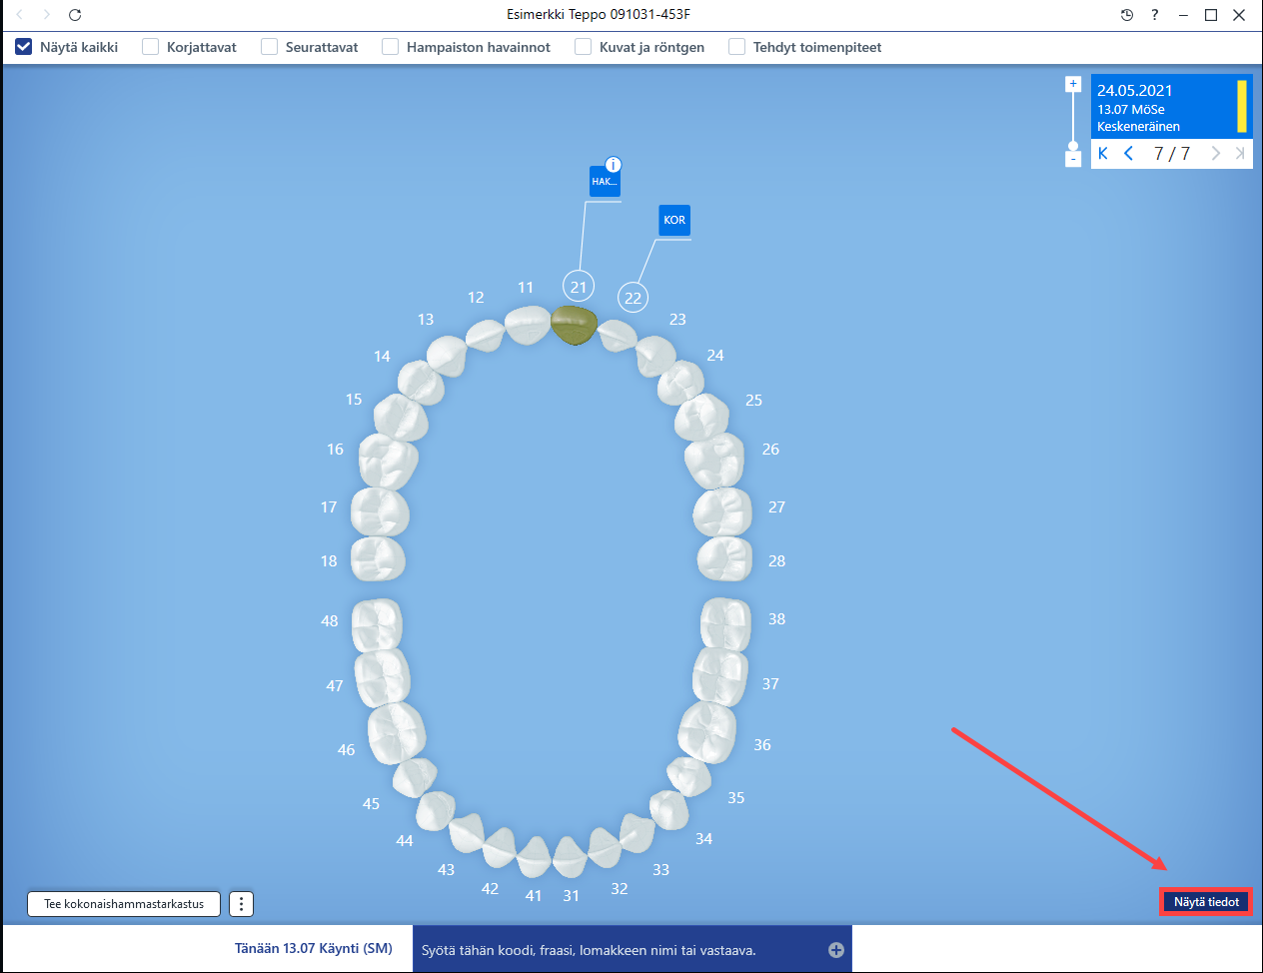This screenshot has width=1263, height=973.
Task: Select tooth number 26 label
Action: pyautogui.click(x=770, y=450)
